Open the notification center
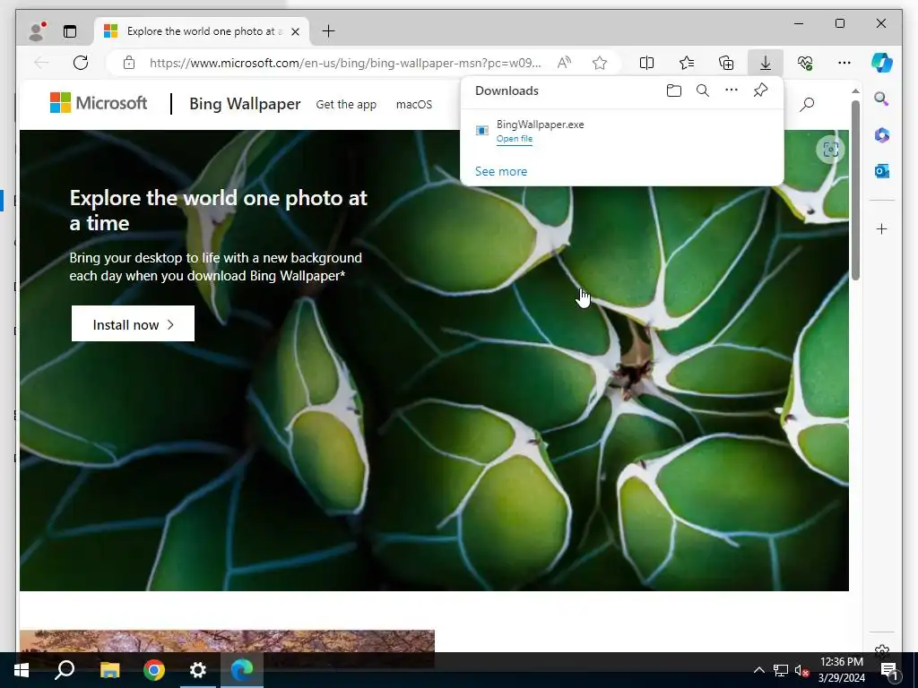This screenshot has width=918, height=688. (889, 671)
